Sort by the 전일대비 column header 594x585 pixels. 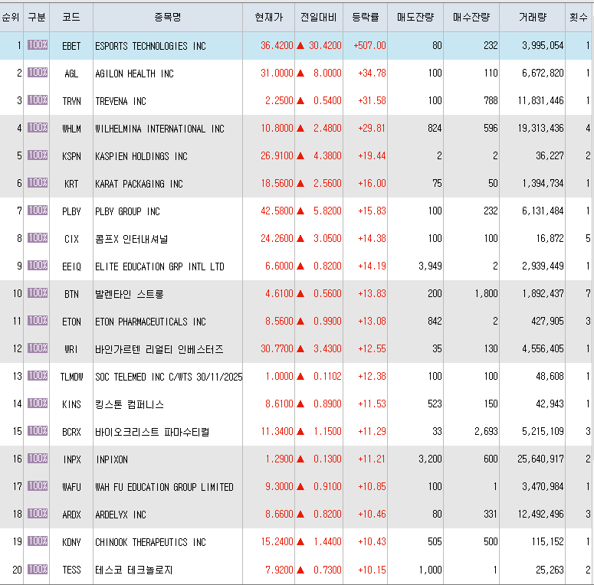pos(319,17)
